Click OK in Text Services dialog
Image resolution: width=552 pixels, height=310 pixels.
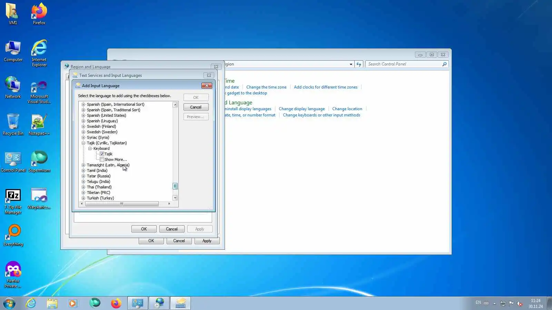(x=144, y=229)
